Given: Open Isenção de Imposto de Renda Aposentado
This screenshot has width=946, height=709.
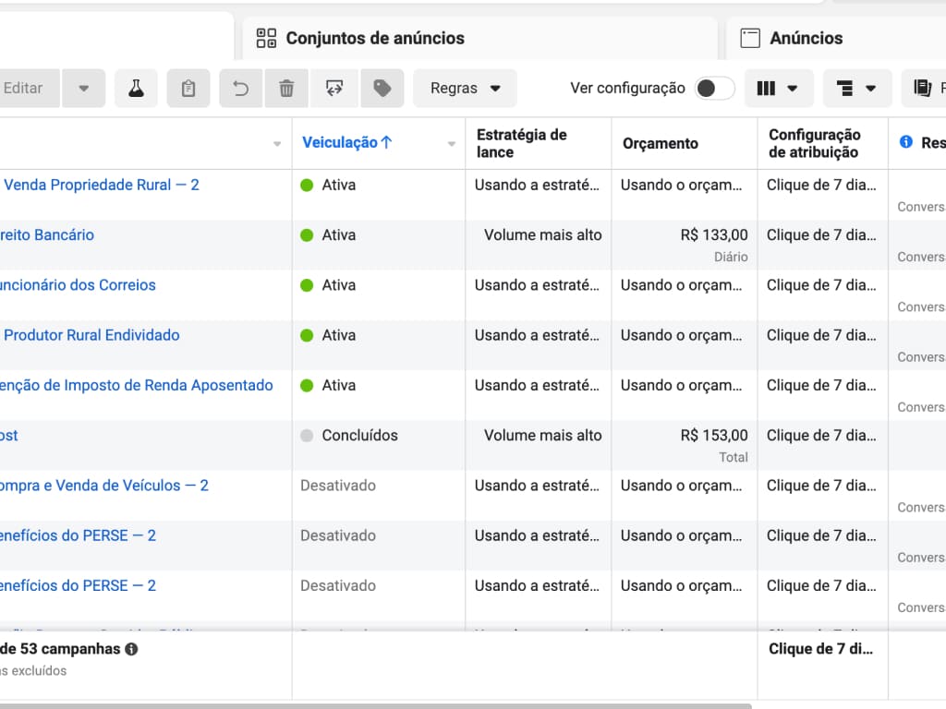Looking at the screenshot, I should click(x=137, y=385).
